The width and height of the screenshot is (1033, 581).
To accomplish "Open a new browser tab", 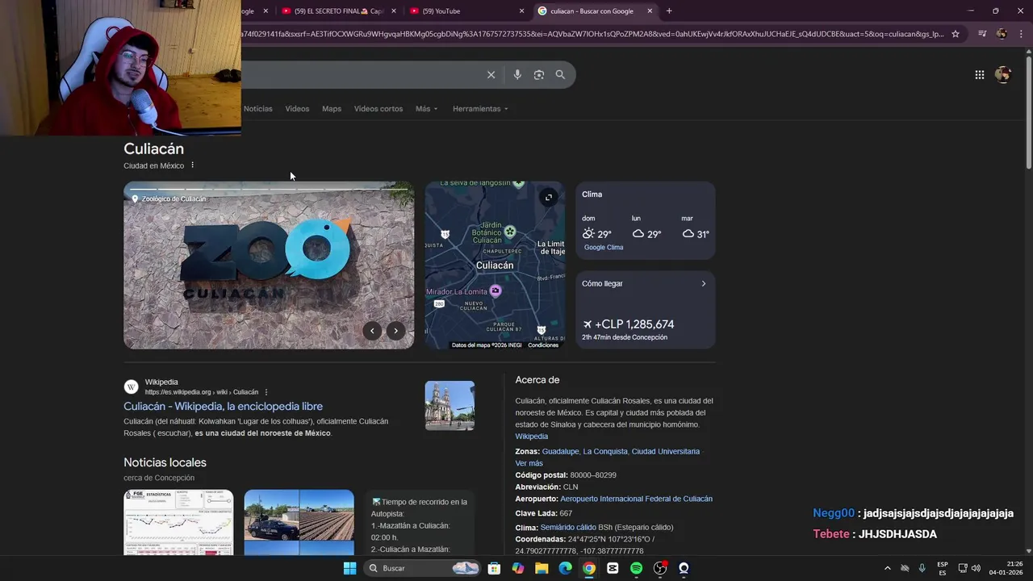I will [x=669, y=10].
